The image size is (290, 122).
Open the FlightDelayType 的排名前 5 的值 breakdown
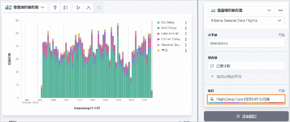[x=246, y=99]
